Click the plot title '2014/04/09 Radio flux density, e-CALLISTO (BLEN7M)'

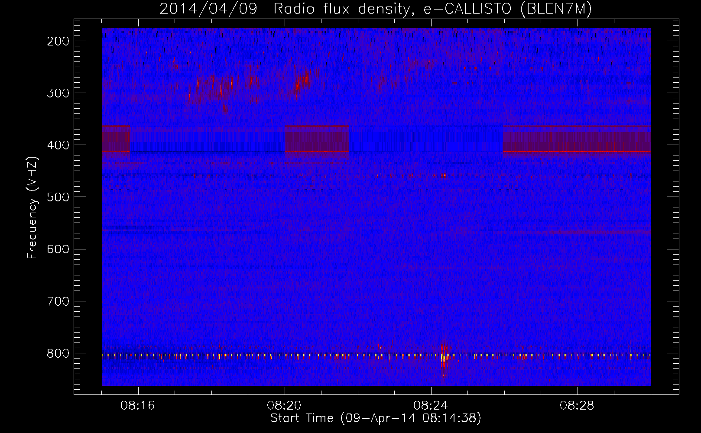click(376, 9)
